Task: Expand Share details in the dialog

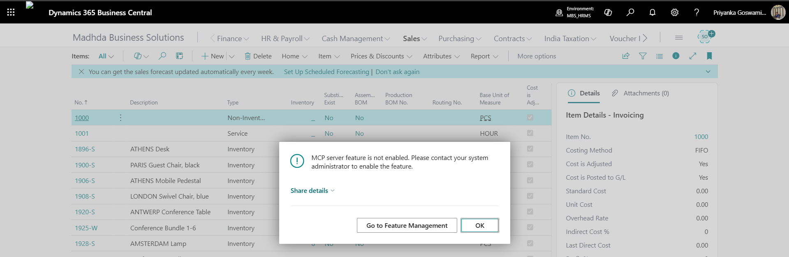Action: (x=312, y=190)
